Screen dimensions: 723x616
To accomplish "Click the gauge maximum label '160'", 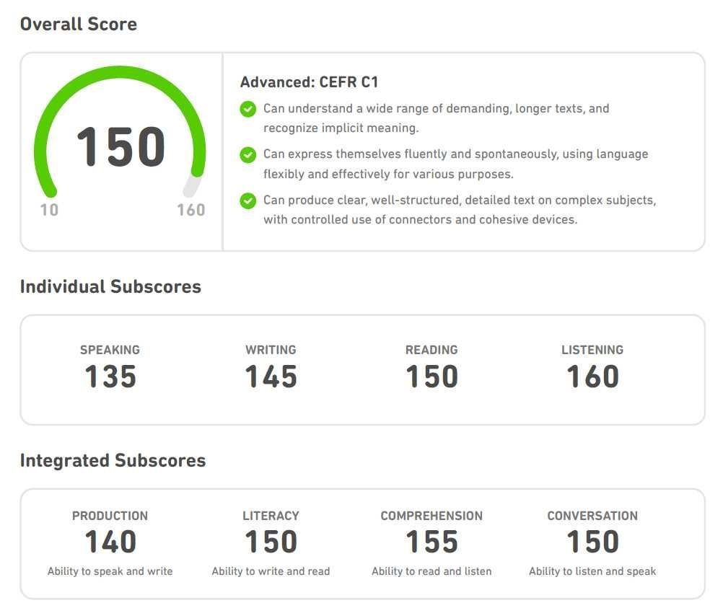I will click(191, 210).
